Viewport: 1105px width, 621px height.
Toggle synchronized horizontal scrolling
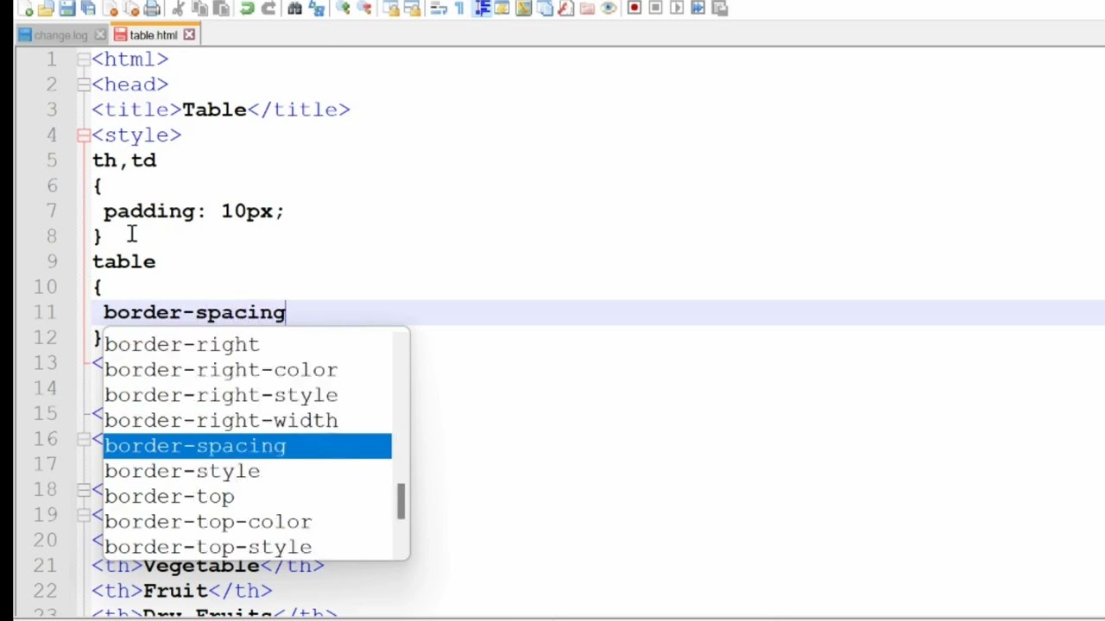[413, 9]
